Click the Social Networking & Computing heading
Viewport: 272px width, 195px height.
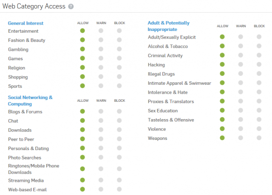(30, 100)
